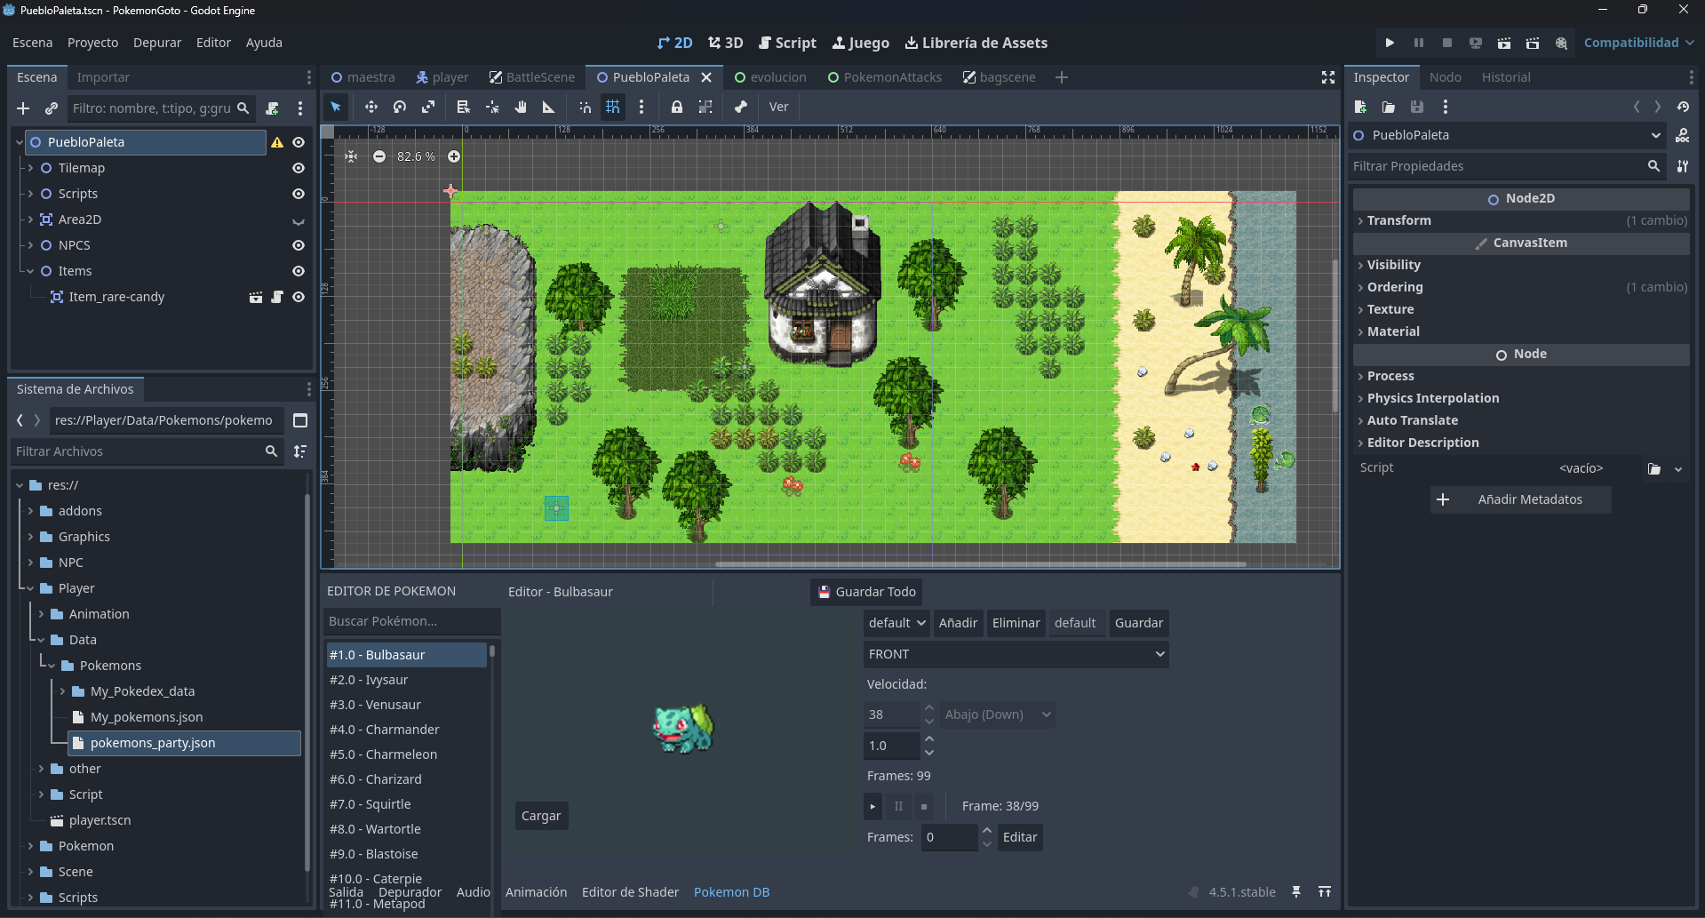
Task: Toggle visibility of Item_rare-candy
Action: click(x=299, y=297)
